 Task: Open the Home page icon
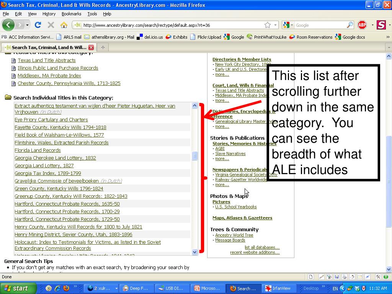[64, 25]
